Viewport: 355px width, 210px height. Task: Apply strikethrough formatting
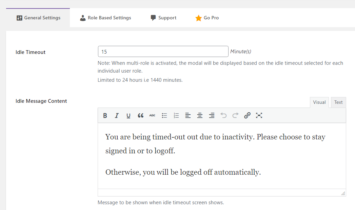[x=152, y=115]
